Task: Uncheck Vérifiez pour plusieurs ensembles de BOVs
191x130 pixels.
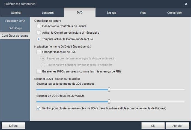Action: [39, 108]
